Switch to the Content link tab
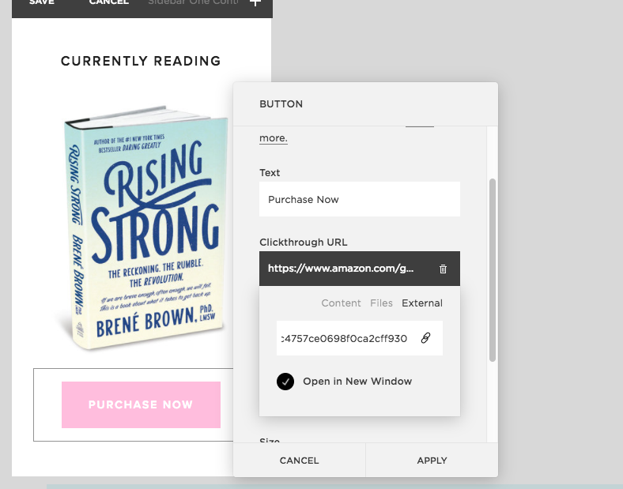The height and width of the screenshot is (489, 623). (341, 303)
